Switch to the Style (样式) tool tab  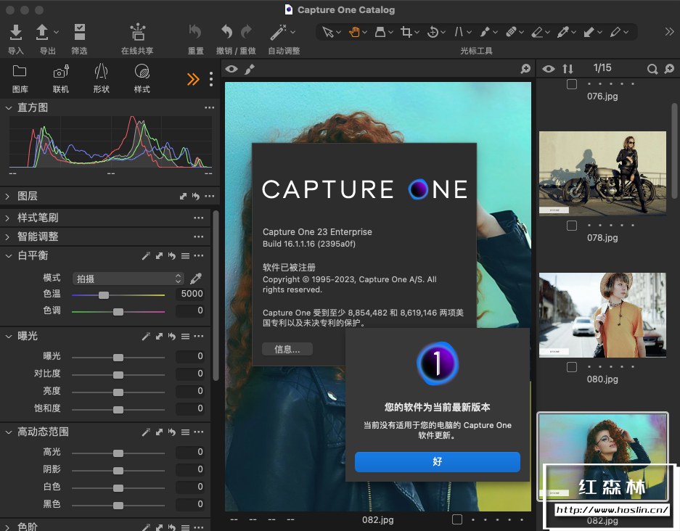point(142,77)
